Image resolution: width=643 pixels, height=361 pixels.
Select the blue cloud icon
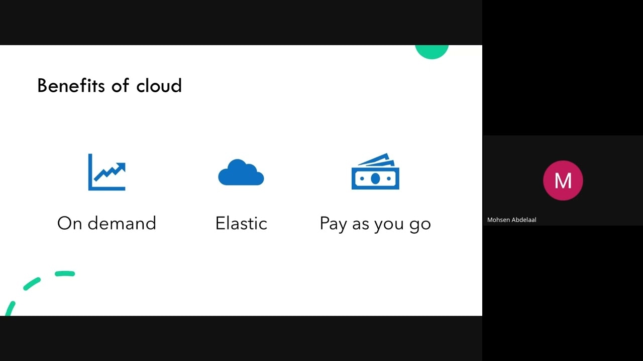pyautogui.click(x=241, y=173)
